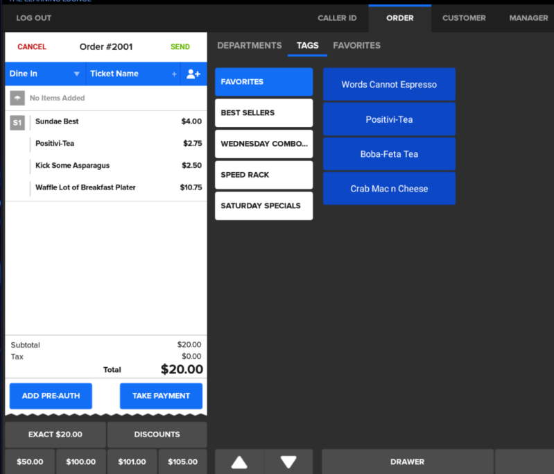Viewport: 554px width, 474px height.
Task: Click the S1 seat badge
Action: pyautogui.click(x=18, y=122)
